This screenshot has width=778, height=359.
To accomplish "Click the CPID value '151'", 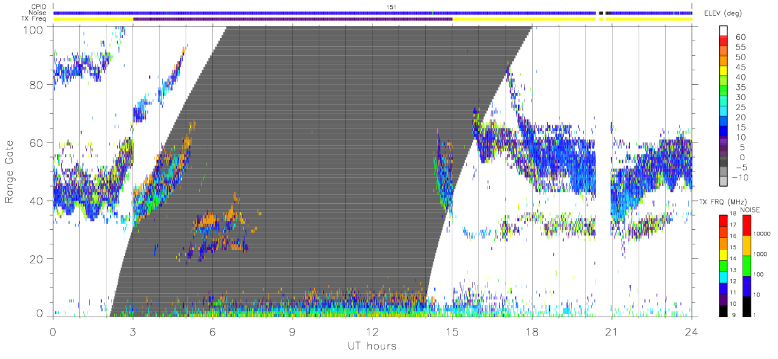I will (x=390, y=6).
